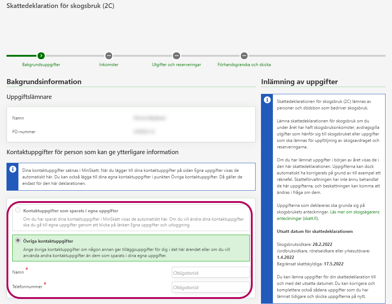Click the red asterisk beside Telefonnummer label

[45, 284]
